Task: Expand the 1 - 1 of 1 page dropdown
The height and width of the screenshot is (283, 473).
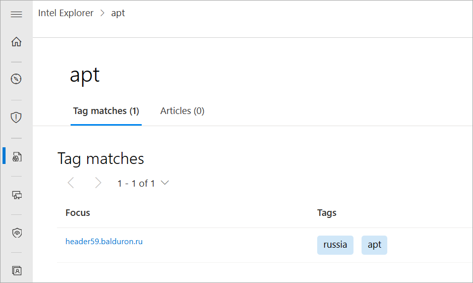Action: [143, 183]
